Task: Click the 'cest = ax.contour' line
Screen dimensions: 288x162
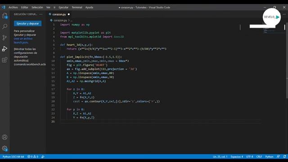Action: tap(116, 101)
